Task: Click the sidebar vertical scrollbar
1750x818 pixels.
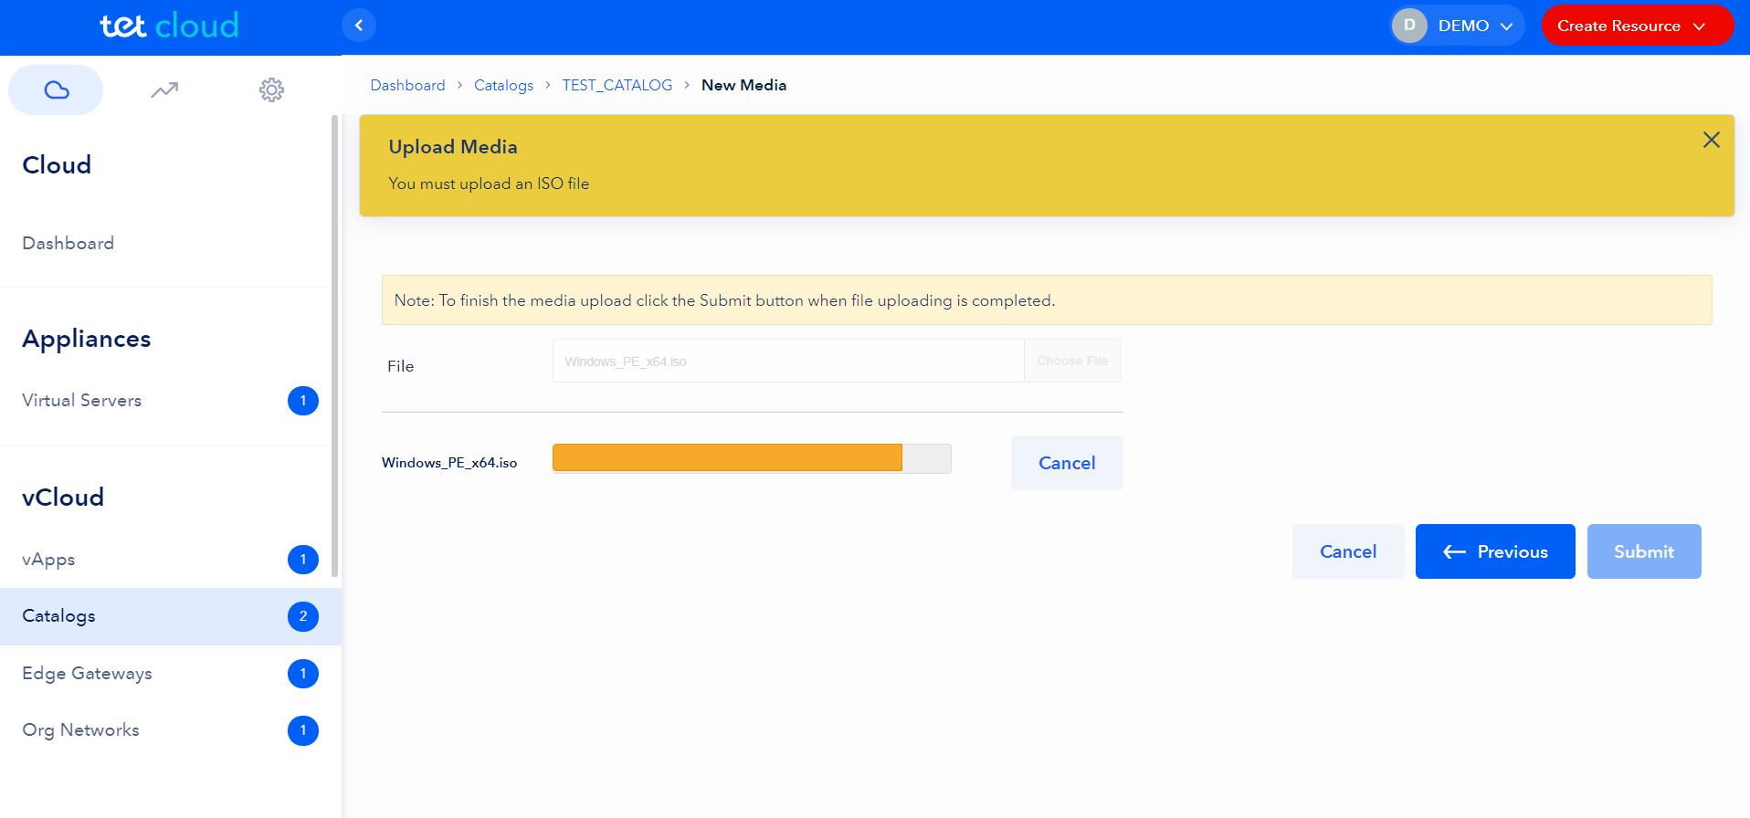Action: point(334,345)
